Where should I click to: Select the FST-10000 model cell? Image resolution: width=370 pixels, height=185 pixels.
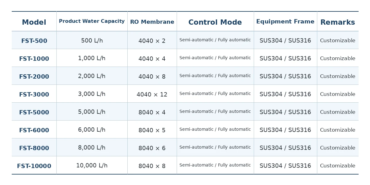coord(34,166)
